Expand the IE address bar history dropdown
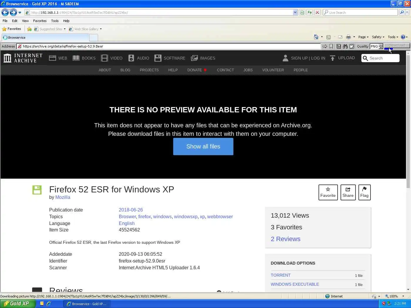The width and height of the screenshot is (411, 308). coord(295,13)
